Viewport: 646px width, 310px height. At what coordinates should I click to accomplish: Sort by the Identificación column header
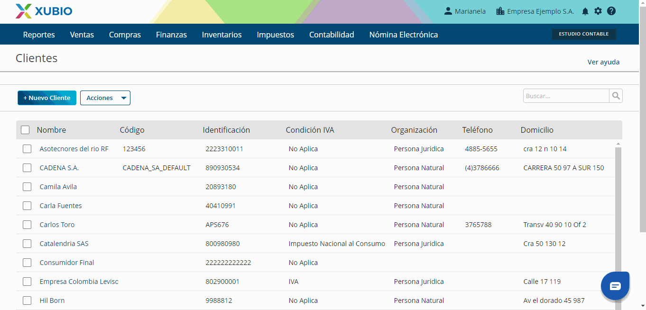coord(226,130)
